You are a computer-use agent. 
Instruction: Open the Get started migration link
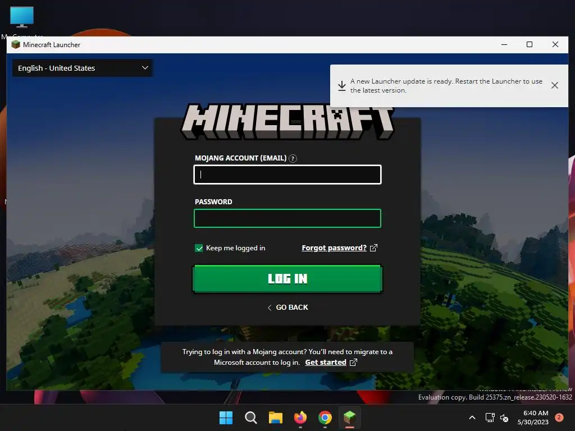coord(326,362)
